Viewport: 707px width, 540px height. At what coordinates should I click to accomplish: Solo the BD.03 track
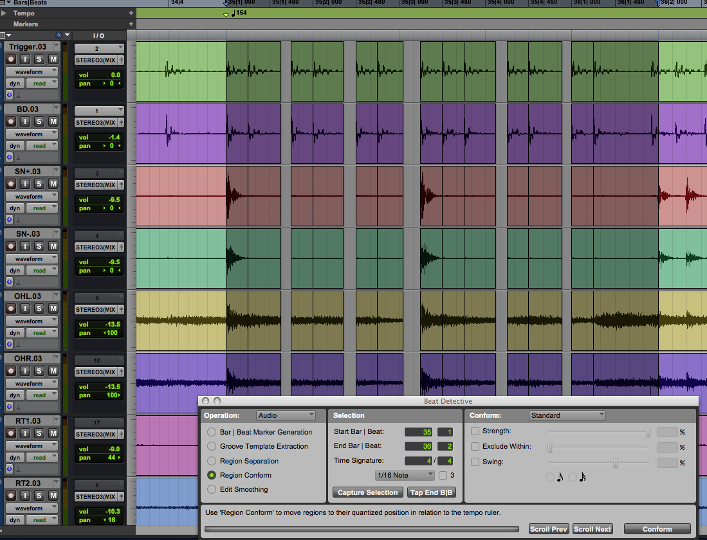point(39,122)
